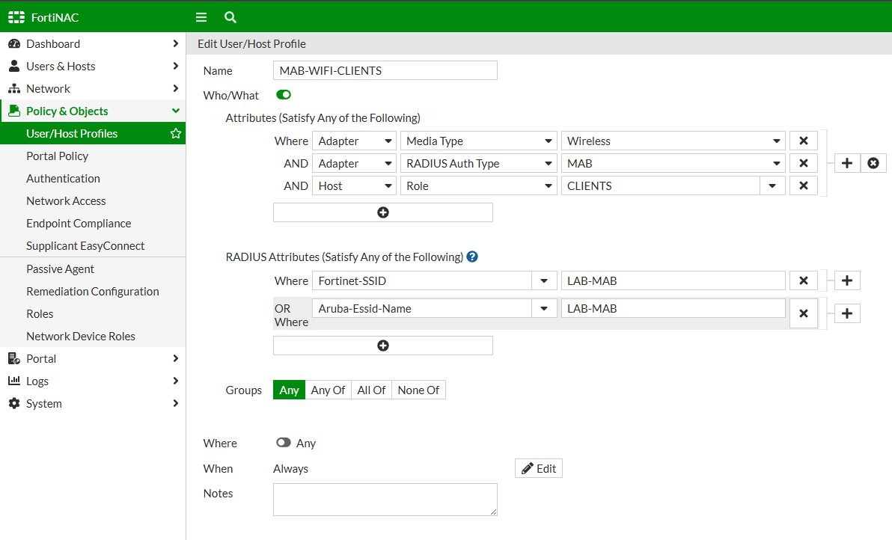Remove the Media Type Wireless row
This screenshot has width=892, height=540.
point(803,141)
